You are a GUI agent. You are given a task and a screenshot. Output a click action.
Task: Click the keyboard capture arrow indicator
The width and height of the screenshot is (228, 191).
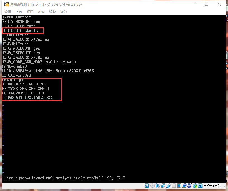point(200,186)
